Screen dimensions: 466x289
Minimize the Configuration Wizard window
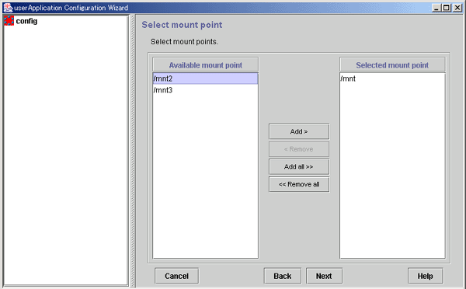pos(436,8)
